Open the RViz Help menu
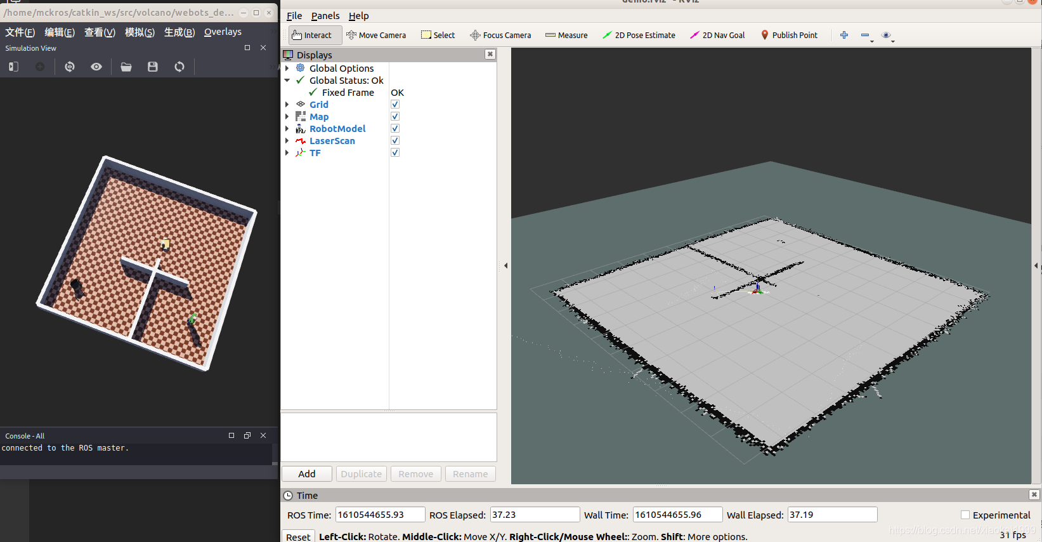 pyautogui.click(x=358, y=16)
